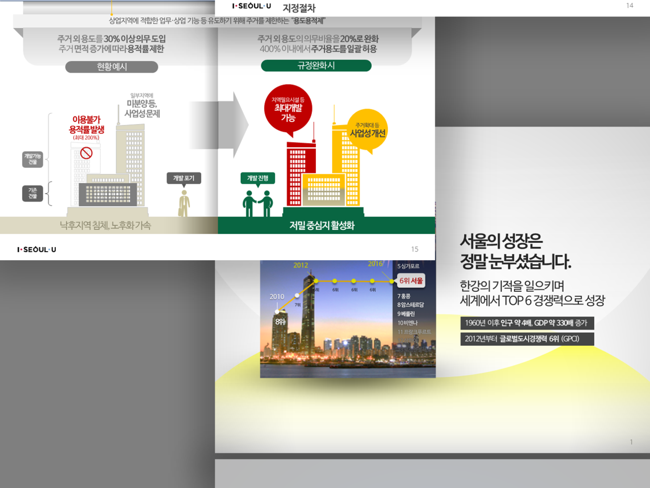Click the 8 암스테르담 ranking entry
The width and height of the screenshot is (650, 488).
410,304
